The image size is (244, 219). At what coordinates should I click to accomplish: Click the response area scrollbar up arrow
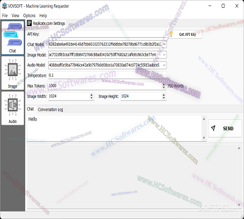pos(239,148)
